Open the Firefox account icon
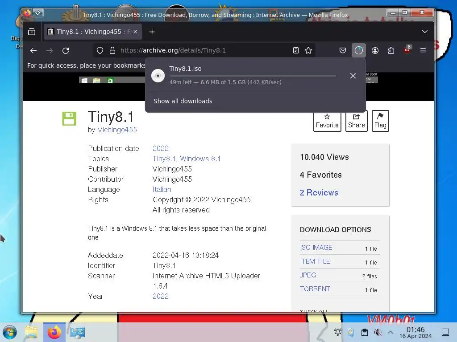The width and height of the screenshot is (457, 342). tap(375, 50)
